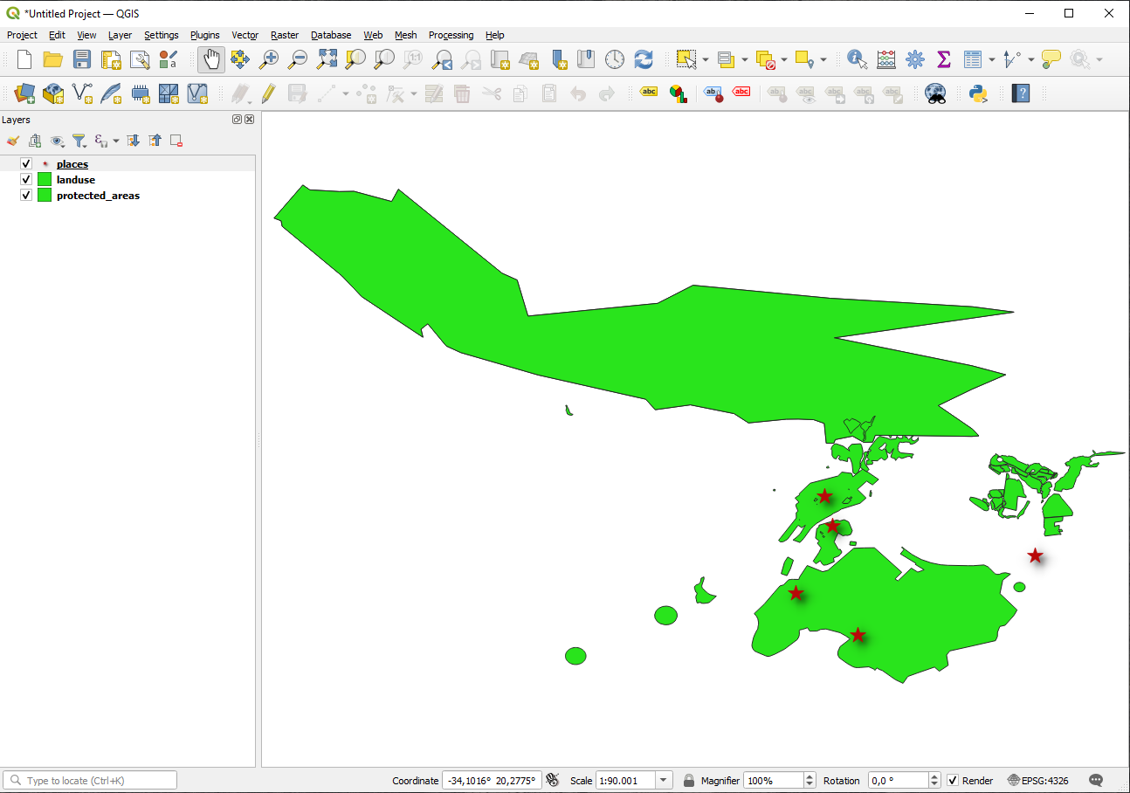Click Remove Layer icon in Layers panel
Screen dimensions: 1130x793
point(176,141)
